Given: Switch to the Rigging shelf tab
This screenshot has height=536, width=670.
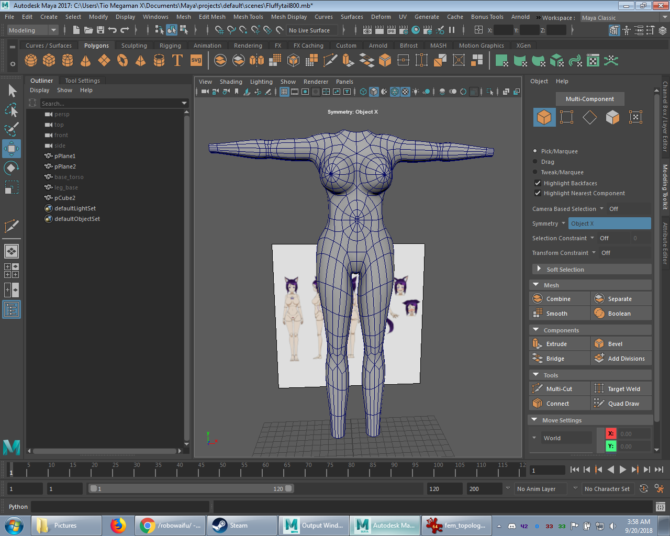Looking at the screenshot, I should (170, 46).
